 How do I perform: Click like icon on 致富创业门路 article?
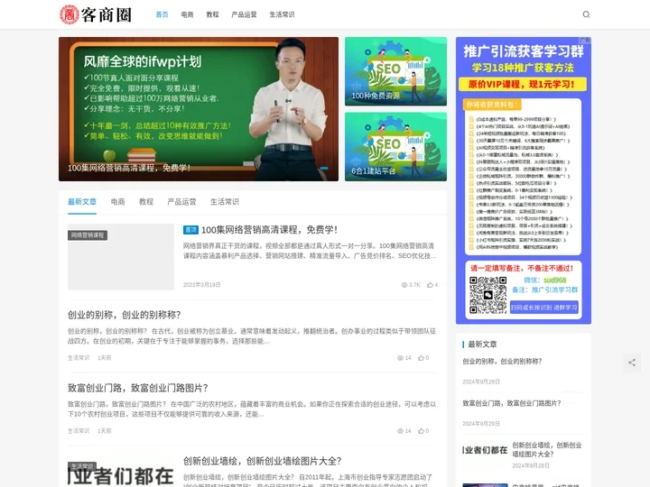coord(421,431)
